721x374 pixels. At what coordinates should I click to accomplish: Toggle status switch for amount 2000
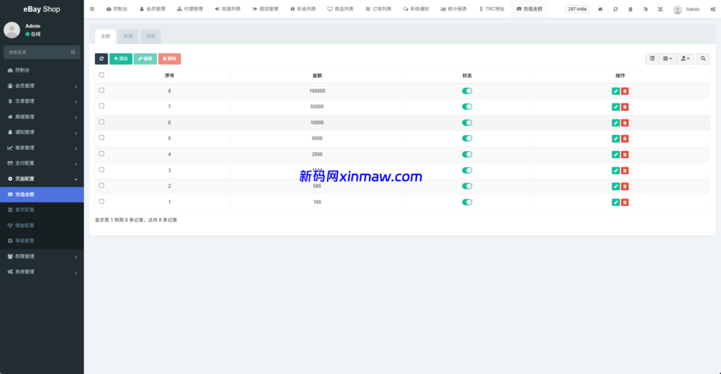[x=467, y=154]
